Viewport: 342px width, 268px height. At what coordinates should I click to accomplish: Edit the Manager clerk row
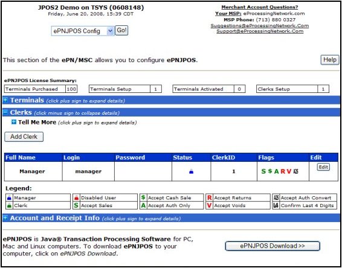point(323,167)
